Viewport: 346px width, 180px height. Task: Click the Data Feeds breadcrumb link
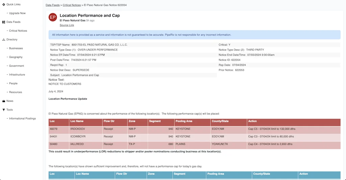point(52,5)
